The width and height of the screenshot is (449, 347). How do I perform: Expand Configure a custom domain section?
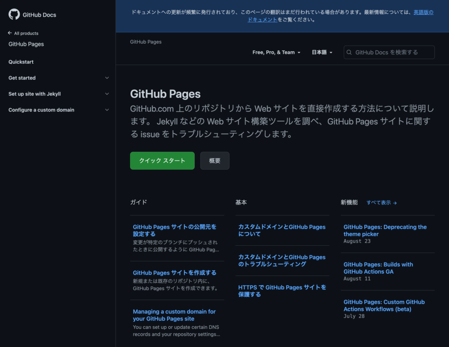tap(107, 110)
